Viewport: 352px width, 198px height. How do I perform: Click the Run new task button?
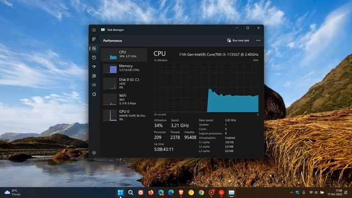click(x=238, y=40)
